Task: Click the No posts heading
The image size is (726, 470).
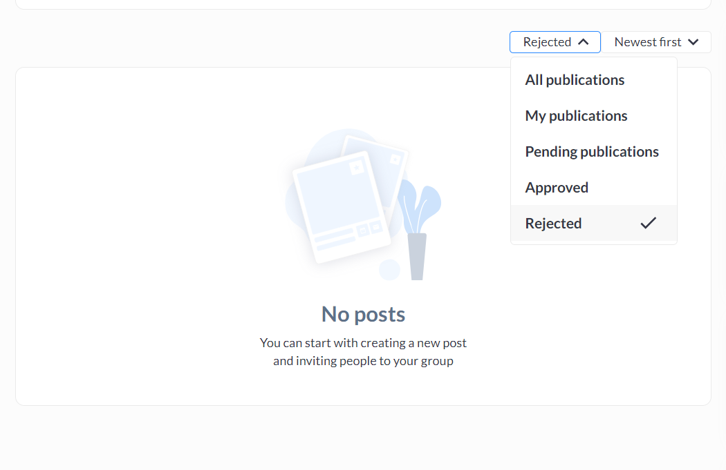Action: point(363,314)
